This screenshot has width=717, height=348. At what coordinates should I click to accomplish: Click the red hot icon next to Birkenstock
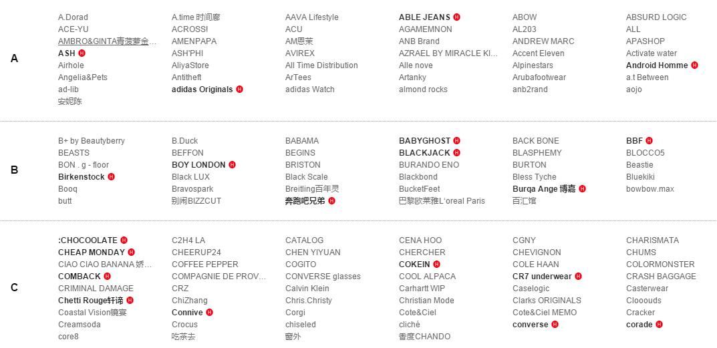(112, 177)
